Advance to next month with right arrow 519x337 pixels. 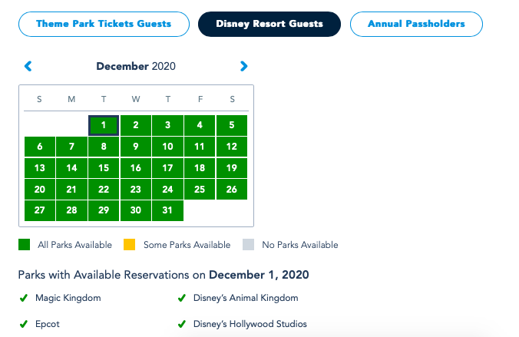[244, 67]
